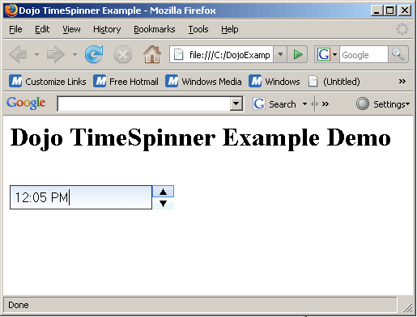Reload the page with the blue refresh icon
The height and width of the screenshot is (317, 417).
94,54
